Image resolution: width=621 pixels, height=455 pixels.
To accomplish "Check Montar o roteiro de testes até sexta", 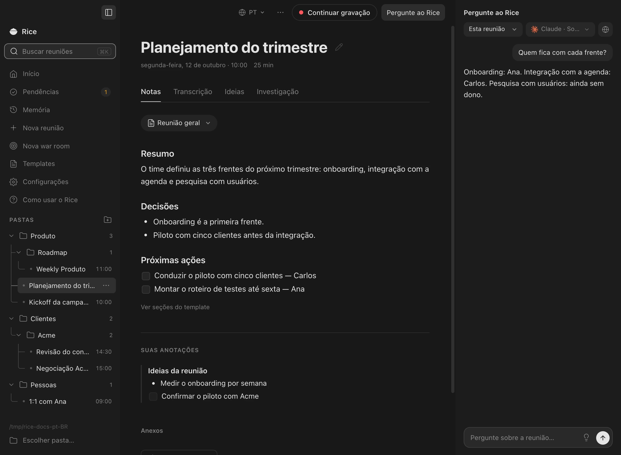I will [x=146, y=289].
